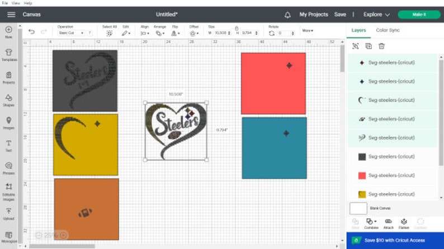Screen dimensions: 444x249
Task: Open the File menu
Action: point(5,3)
